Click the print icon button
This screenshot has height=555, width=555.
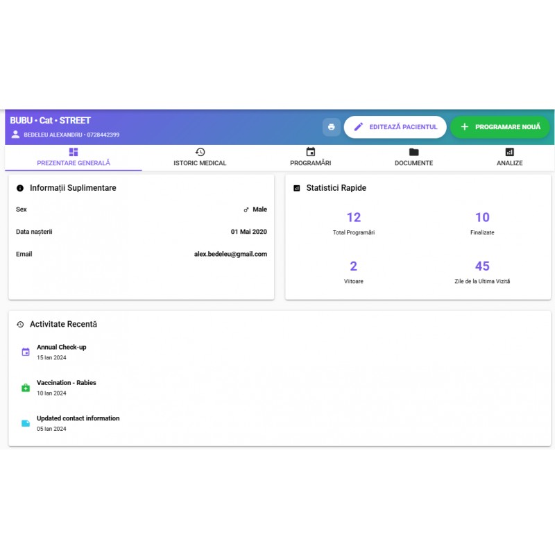pyautogui.click(x=331, y=127)
